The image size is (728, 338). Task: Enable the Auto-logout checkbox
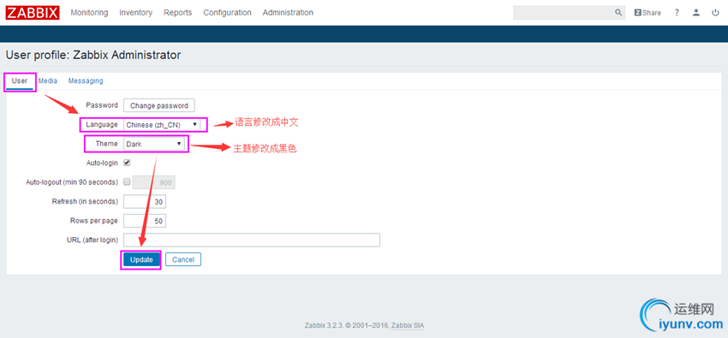click(127, 182)
